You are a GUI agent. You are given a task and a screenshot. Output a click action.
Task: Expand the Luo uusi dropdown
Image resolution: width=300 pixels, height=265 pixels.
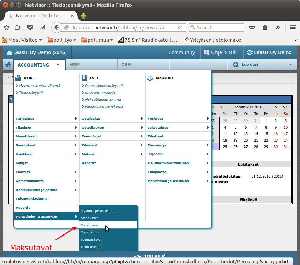(x=291, y=64)
